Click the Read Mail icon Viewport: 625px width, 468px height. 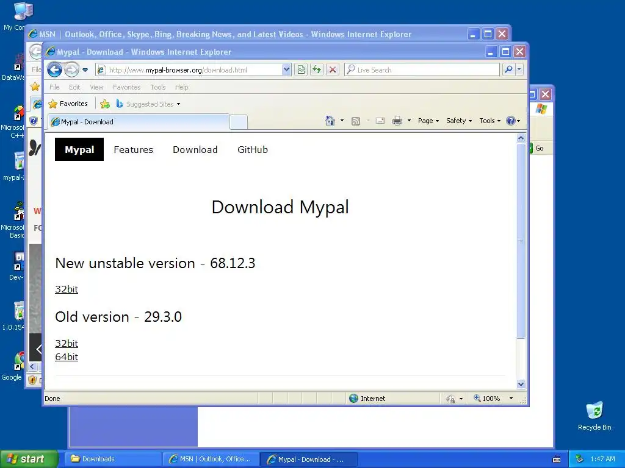380,121
